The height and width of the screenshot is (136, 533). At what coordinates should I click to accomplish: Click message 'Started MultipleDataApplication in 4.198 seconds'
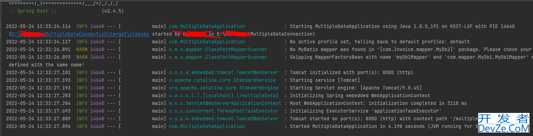coord(357,126)
